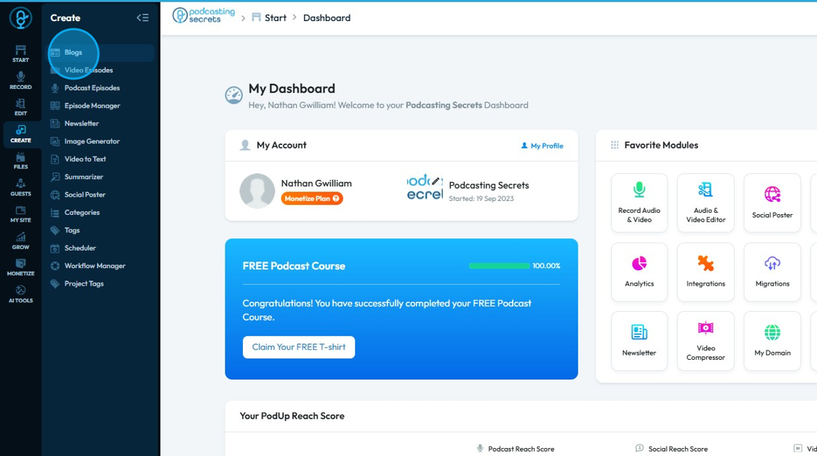Image resolution: width=817 pixels, height=456 pixels.
Task: Go to Start in the breadcrumb
Action: (269, 17)
